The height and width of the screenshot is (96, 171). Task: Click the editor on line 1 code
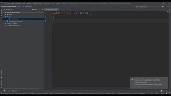pyautogui.click(x=72, y=13)
